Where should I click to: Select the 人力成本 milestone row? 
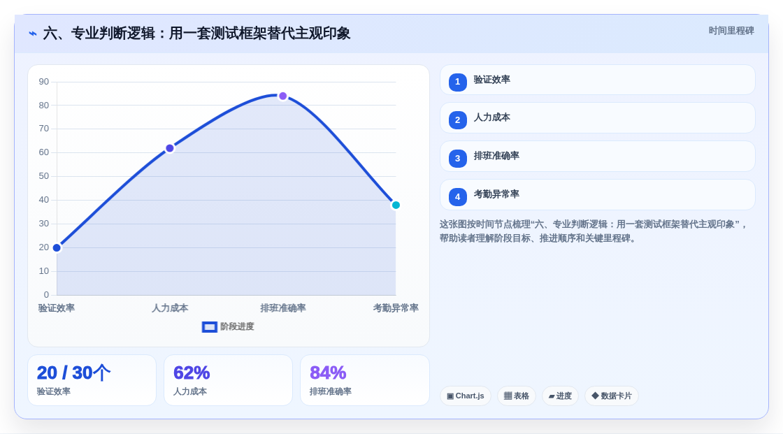tap(597, 118)
